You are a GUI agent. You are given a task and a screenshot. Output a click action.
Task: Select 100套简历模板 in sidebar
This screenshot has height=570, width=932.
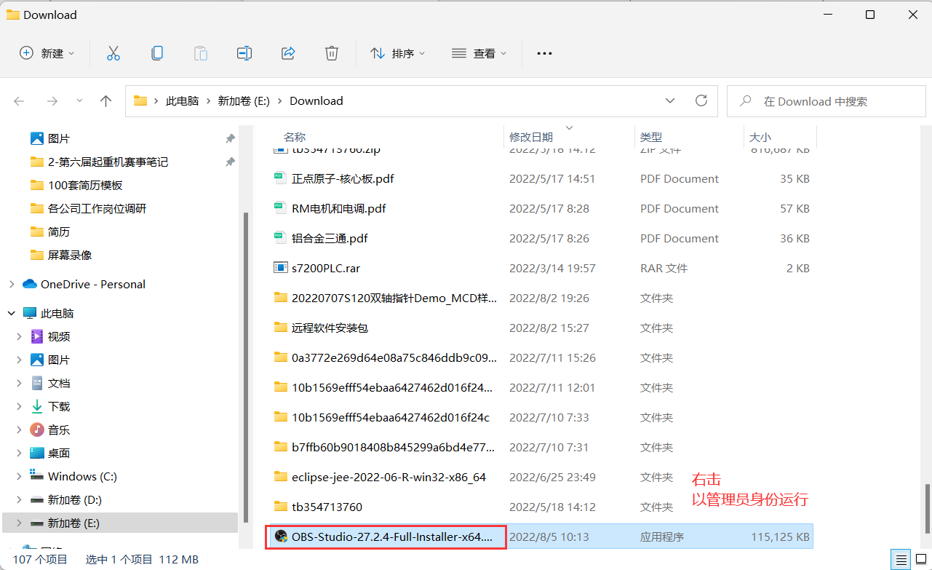pyautogui.click(x=85, y=185)
